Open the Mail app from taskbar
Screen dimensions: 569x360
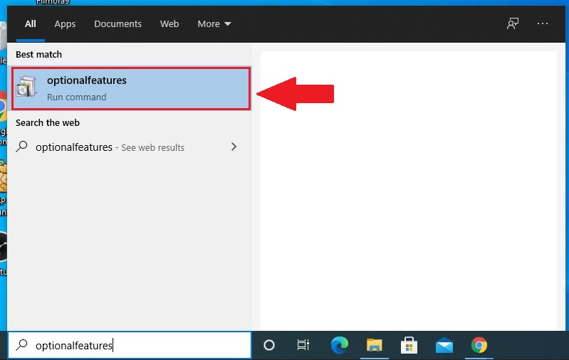point(444,345)
